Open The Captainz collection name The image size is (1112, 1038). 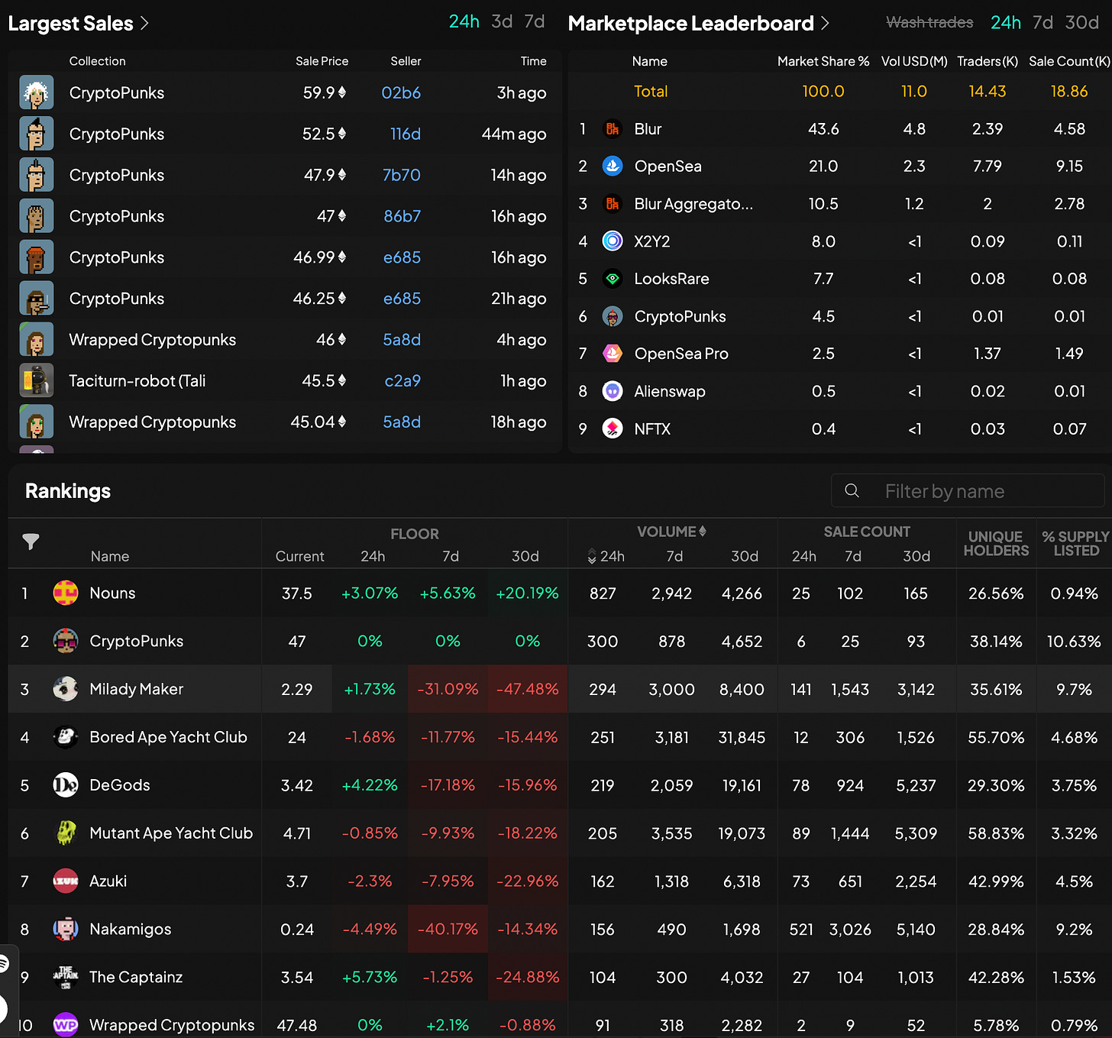(x=136, y=978)
